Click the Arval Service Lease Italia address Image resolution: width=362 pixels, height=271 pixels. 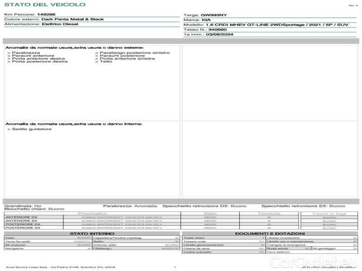point(61,267)
